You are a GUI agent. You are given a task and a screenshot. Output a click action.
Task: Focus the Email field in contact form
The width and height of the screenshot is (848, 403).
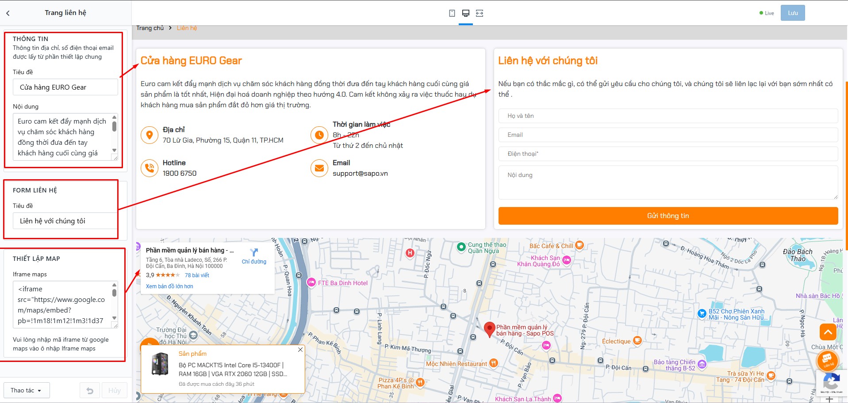coord(668,135)
